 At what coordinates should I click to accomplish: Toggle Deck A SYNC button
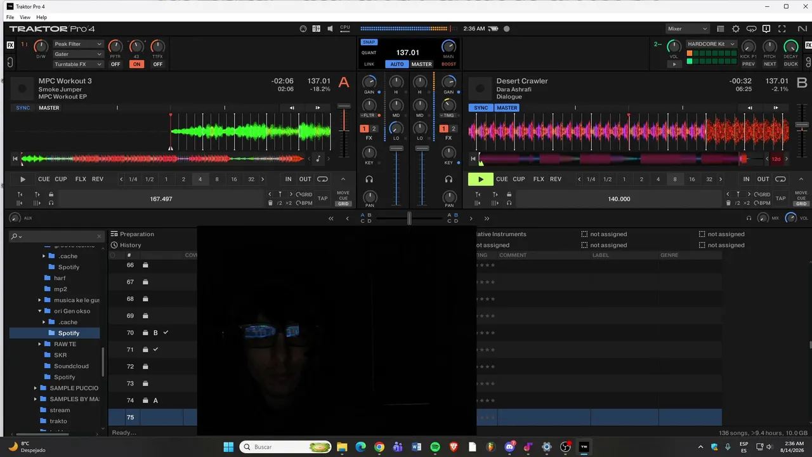click(x=23, y=108)
